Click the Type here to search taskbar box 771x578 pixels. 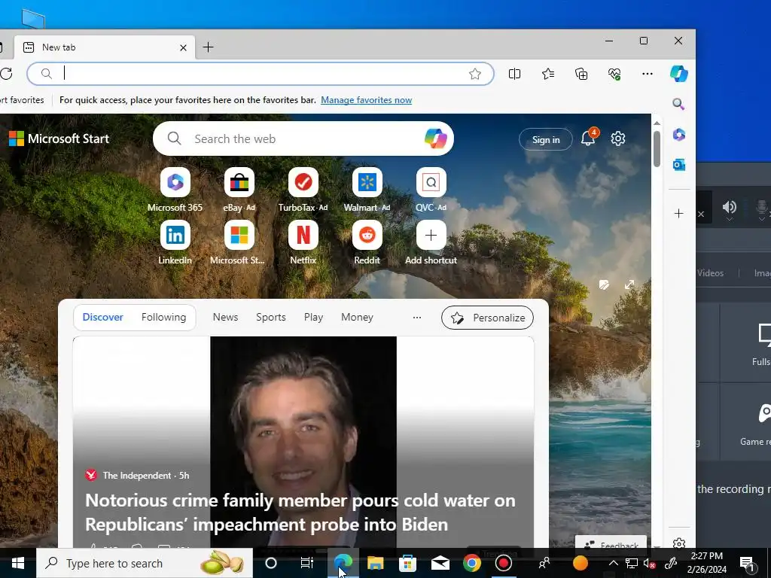pos(145,563)
